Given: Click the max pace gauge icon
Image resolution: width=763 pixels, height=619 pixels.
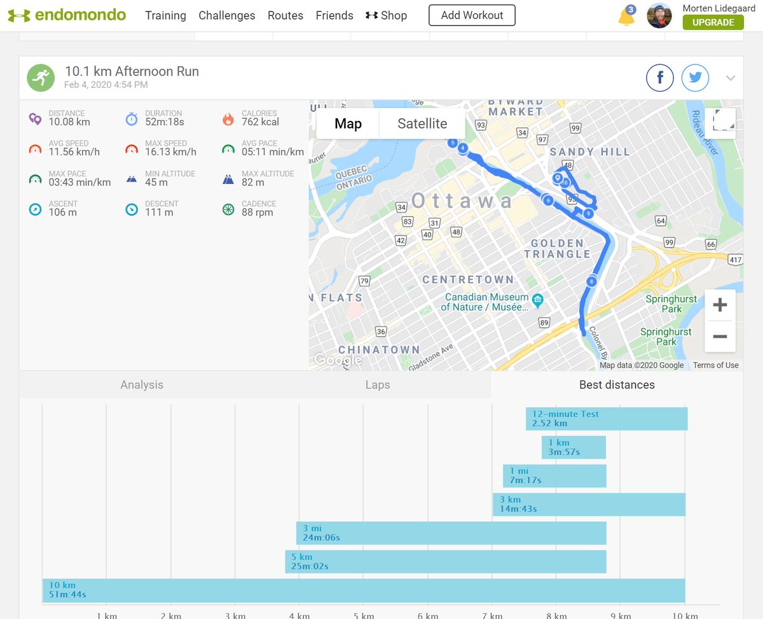Looking at the screenshot, I should pyautogui.click(x=35, y=179).
